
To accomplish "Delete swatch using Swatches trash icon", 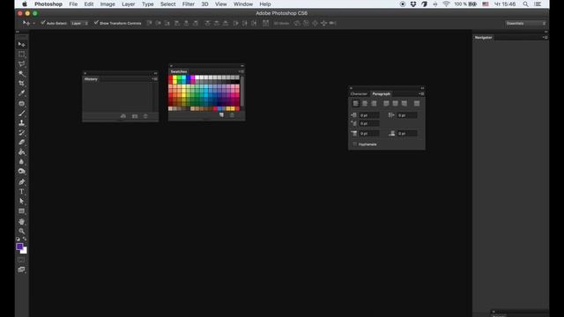I will point(232,115).
